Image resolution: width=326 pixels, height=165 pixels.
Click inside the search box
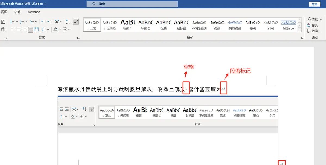pos(132,4)
